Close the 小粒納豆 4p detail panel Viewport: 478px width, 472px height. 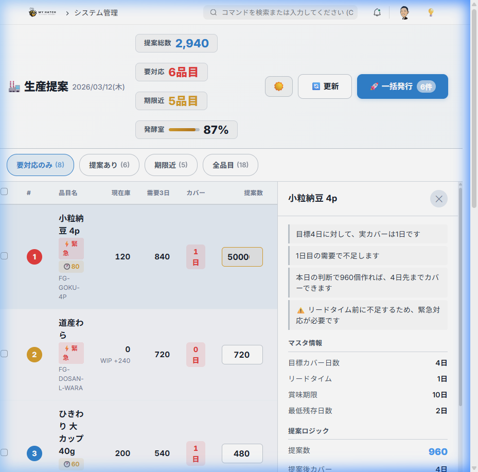[x=438, y=199]
